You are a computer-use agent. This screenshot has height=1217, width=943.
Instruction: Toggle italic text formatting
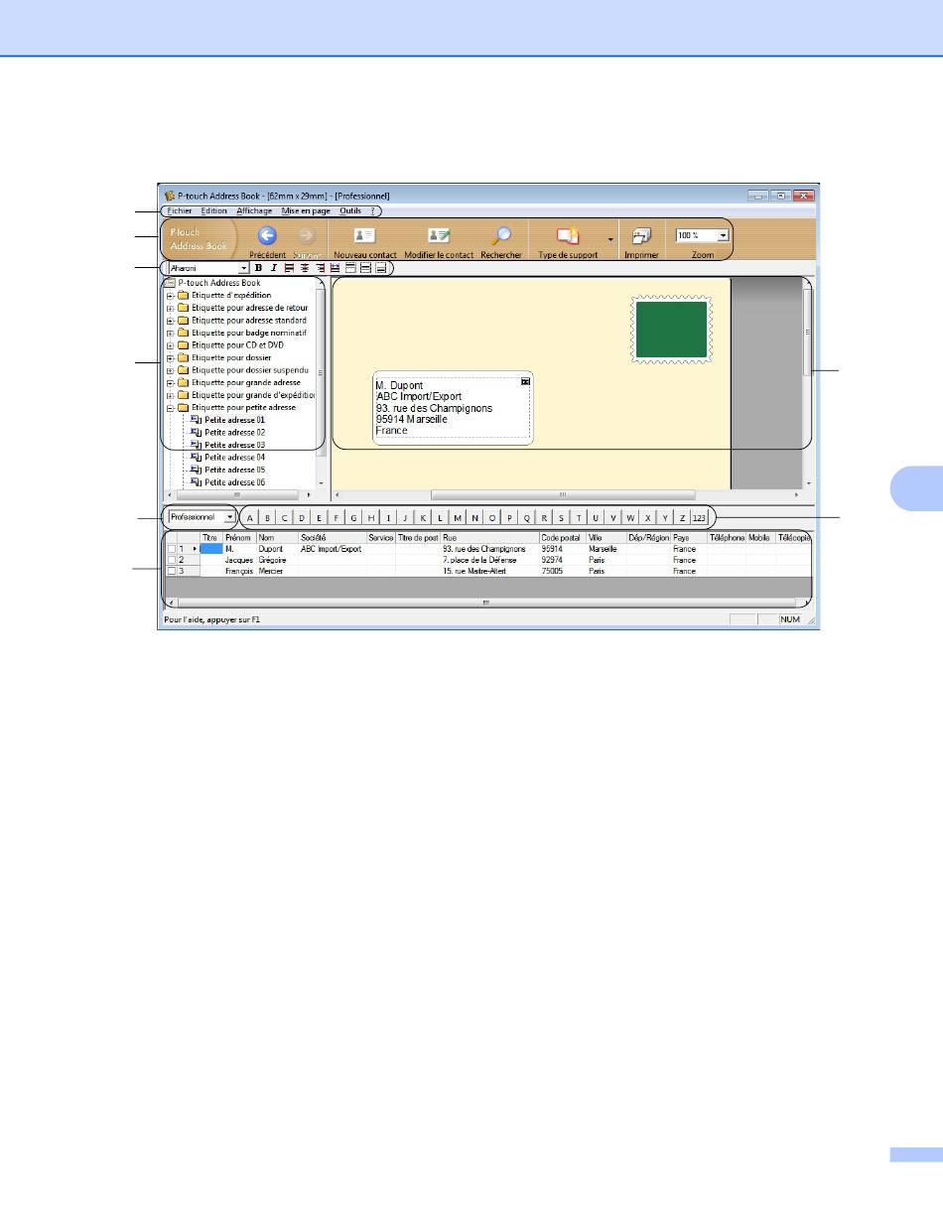coord(273,268)
